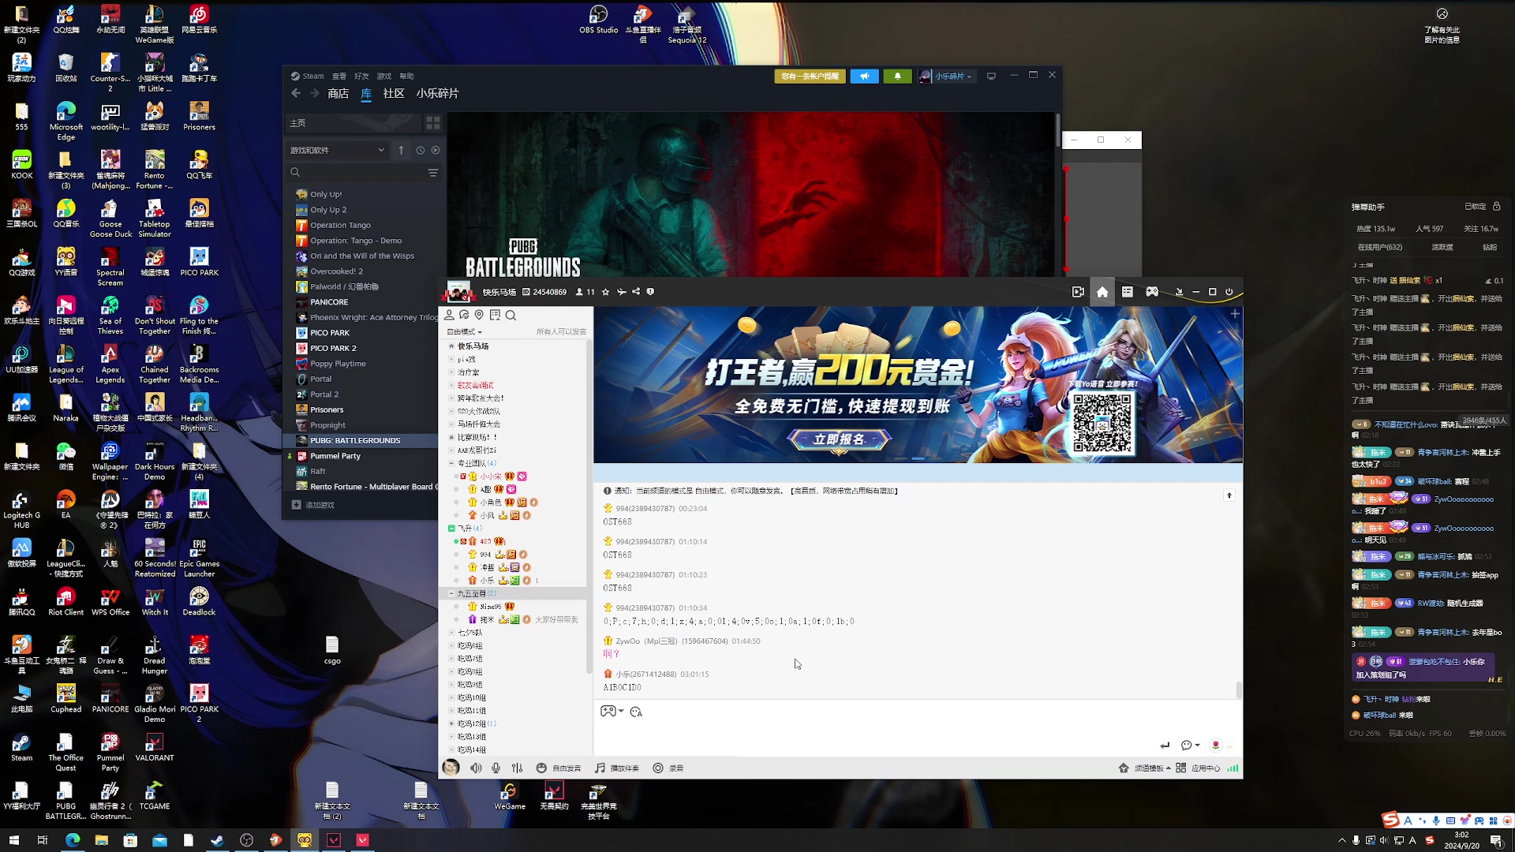The image size is (1515, 852).
Task: Open Steam 游戏和软件 filter dropdown
Action: click(337, 150)
